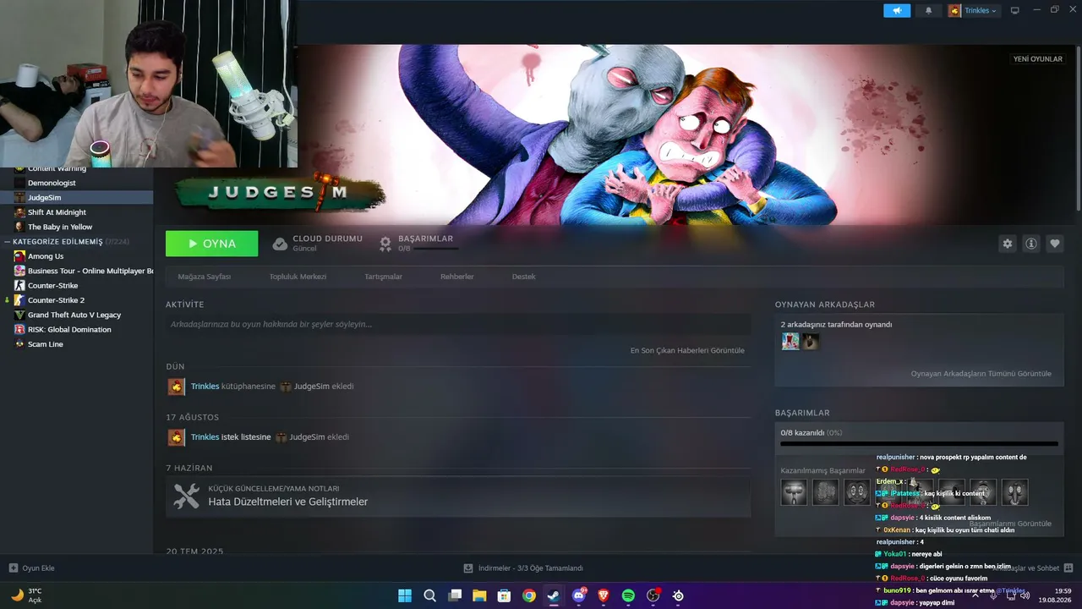The height and width of the screenshot is (609, 1082).
Task: Open the Tartışmalar tab
Action: tap(383, 277)
